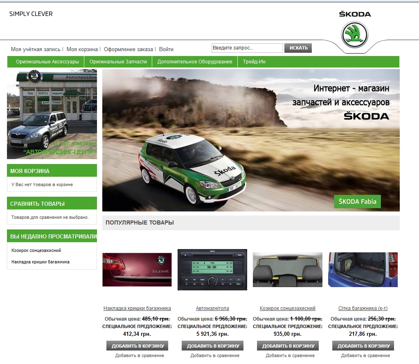Image resolution: width=419 pixels, height=364 pixels.
Task: Add Козирок сонцезахисний to comparison
Action: [x=290, y=356]
